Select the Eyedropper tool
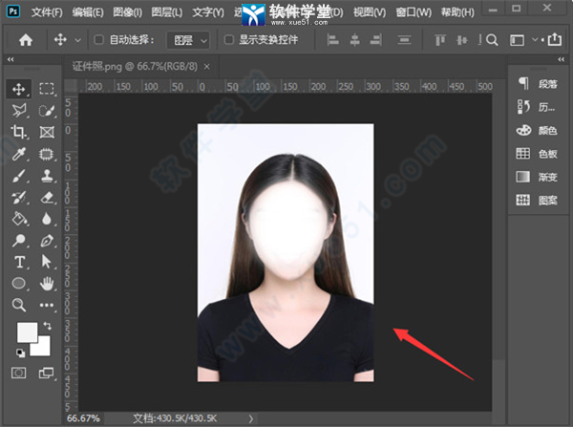Image resolution: width=573 pixels, height=427 pixels. (x=19, y=154)
